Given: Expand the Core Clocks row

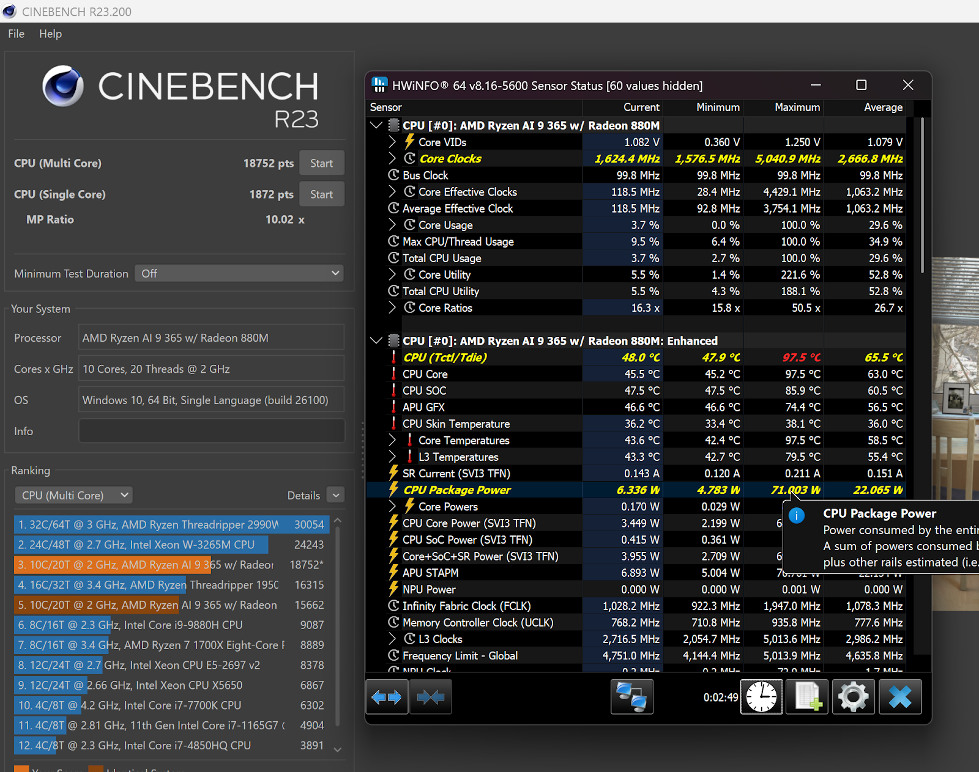Looking at the screenshot, I should pos(392,158).
